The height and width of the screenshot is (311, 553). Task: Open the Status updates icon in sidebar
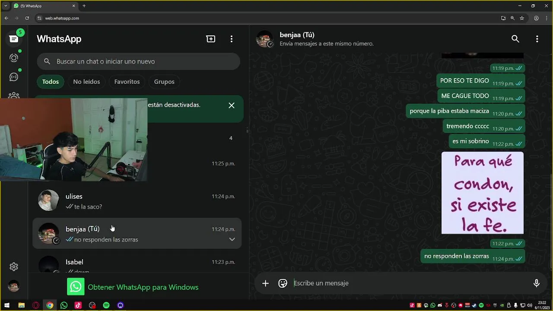[x=14, y=58]
